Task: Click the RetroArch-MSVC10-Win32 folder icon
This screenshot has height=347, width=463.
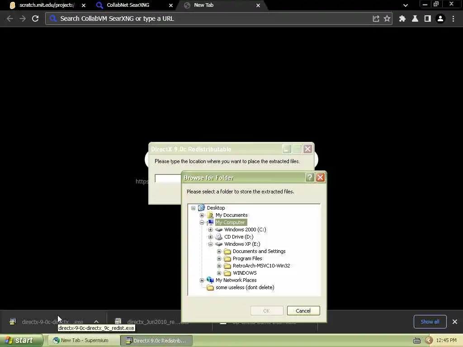Action: 227,266
